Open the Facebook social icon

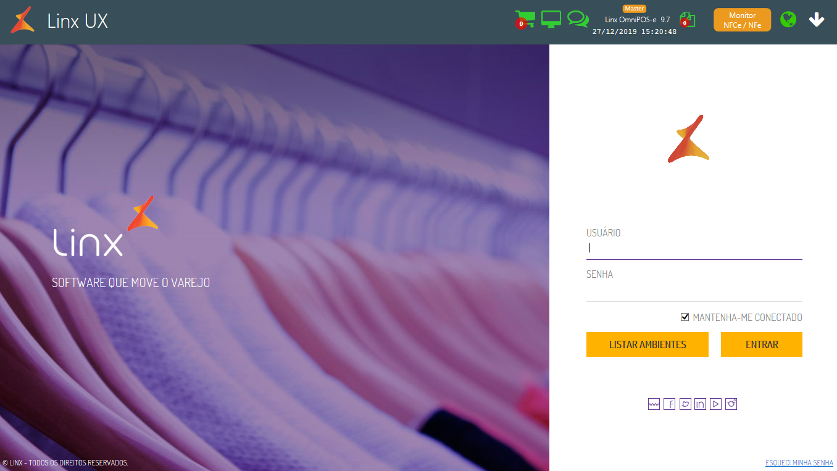pyautogui.click(x=669, y=404)
